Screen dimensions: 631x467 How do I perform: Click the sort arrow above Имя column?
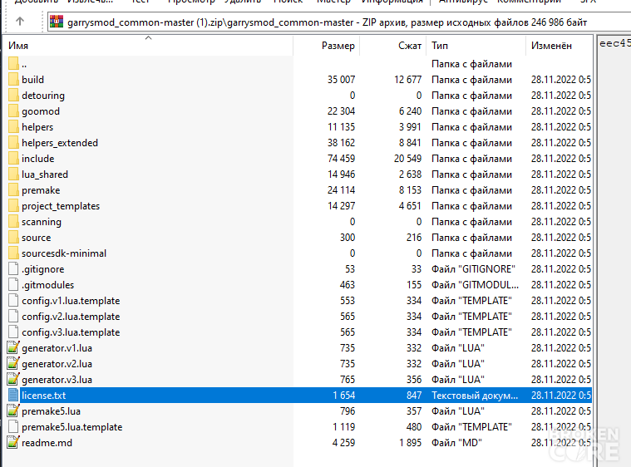[x=148, y=38]
